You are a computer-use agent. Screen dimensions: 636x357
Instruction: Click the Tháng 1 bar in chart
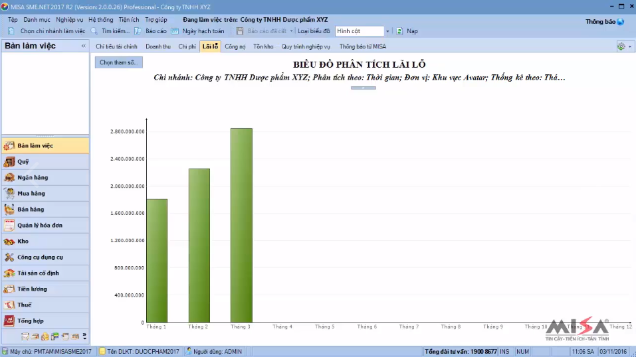click(x=157, y=261)
